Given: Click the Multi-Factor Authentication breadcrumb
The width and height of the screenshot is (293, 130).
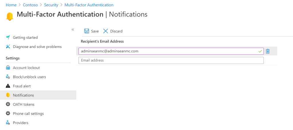Looking at the screenshot, I should click(89, 5).
